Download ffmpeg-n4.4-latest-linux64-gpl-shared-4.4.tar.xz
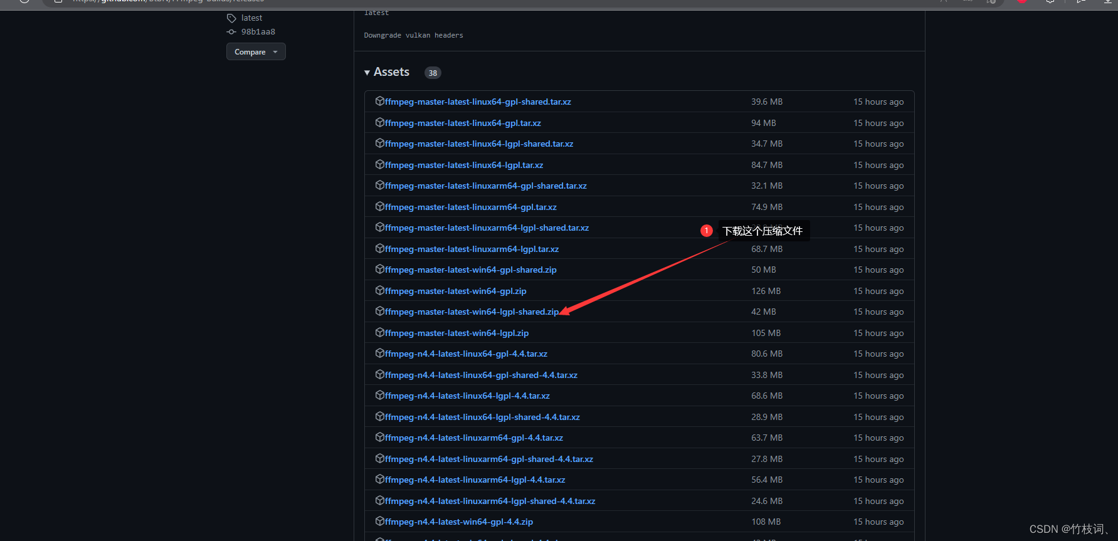 pyautogui.click(x=482, y=375)
